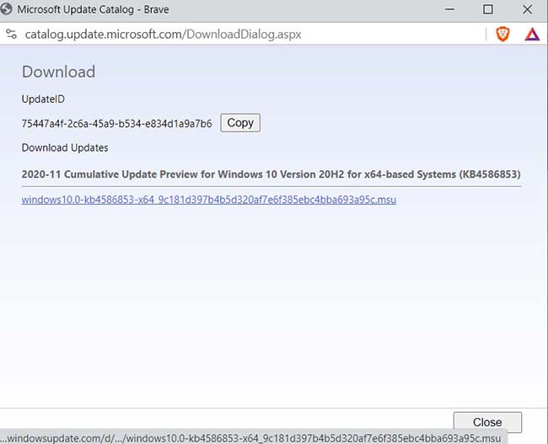Click the UpdateID label

point(43,99)
